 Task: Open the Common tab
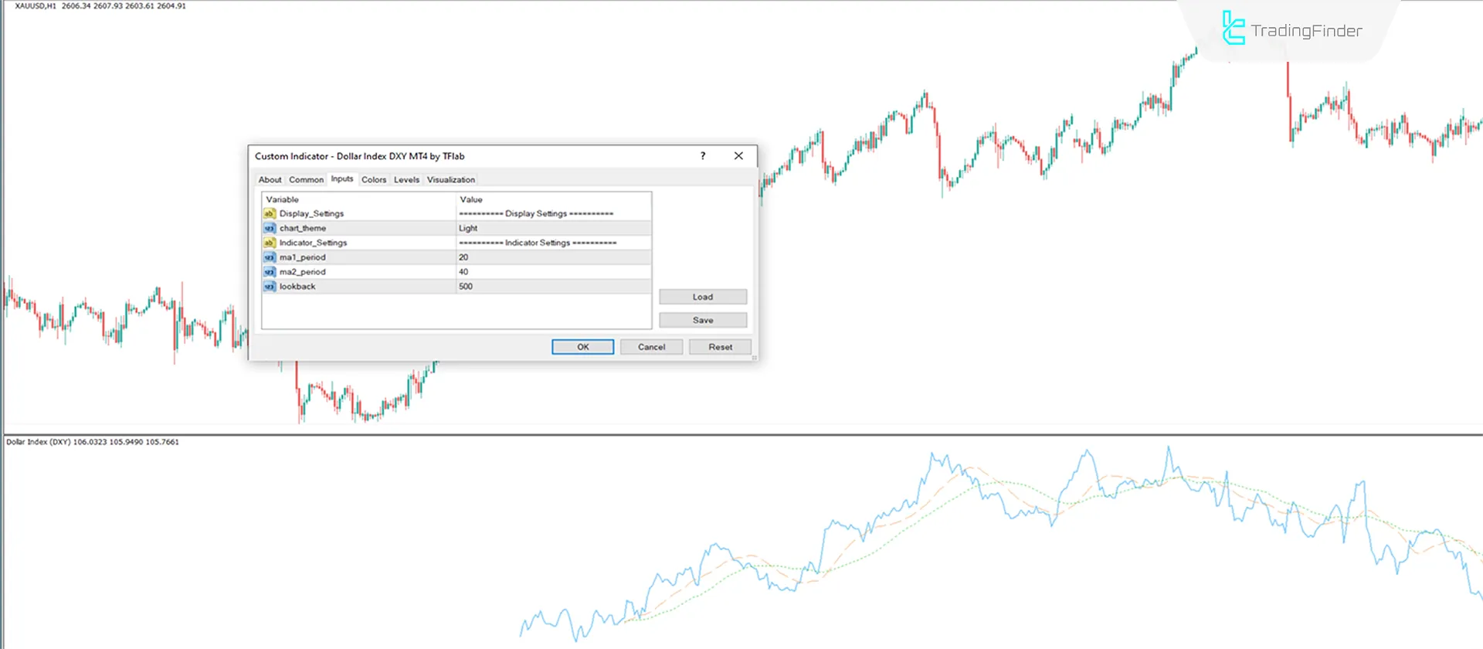point(306,180)
